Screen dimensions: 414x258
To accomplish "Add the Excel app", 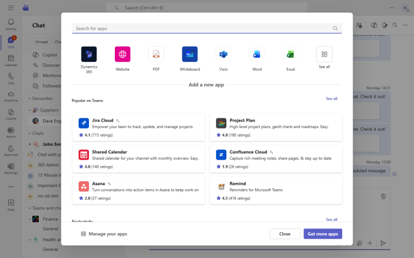I will tap(291, 54).
